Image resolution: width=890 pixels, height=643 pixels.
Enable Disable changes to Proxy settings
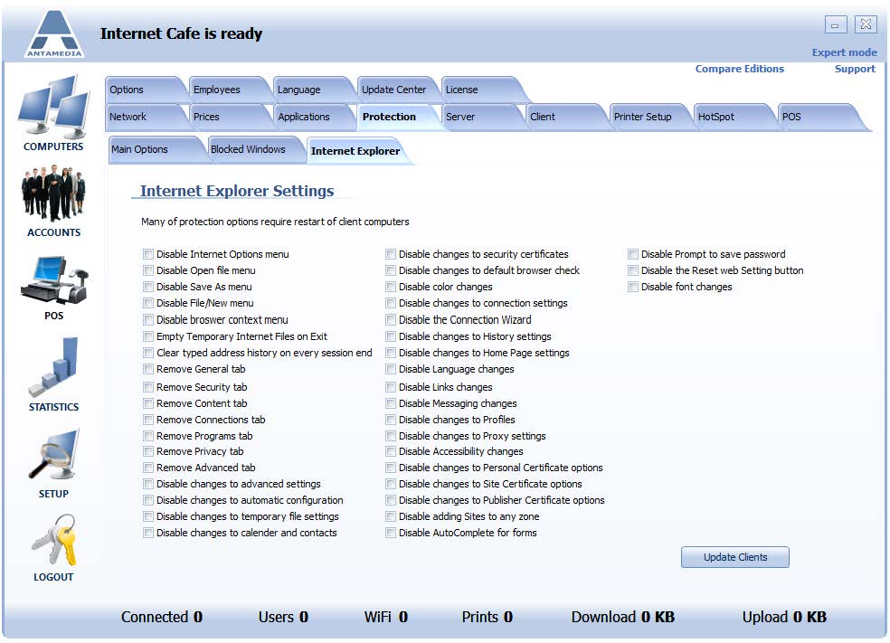pyautogui.click(x=391, y=436)
